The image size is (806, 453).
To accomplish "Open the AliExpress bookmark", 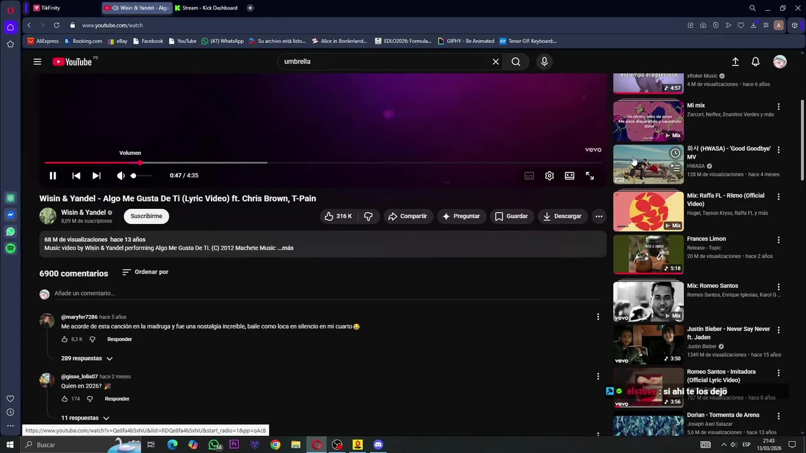I will coord(43,41).
